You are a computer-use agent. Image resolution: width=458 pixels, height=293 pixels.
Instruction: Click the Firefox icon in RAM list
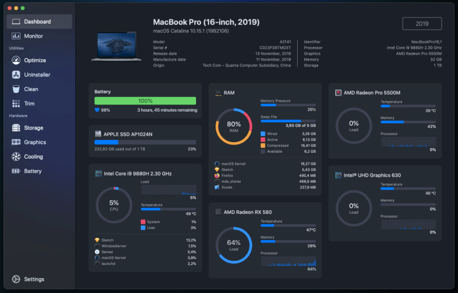(x=217, y=176)
